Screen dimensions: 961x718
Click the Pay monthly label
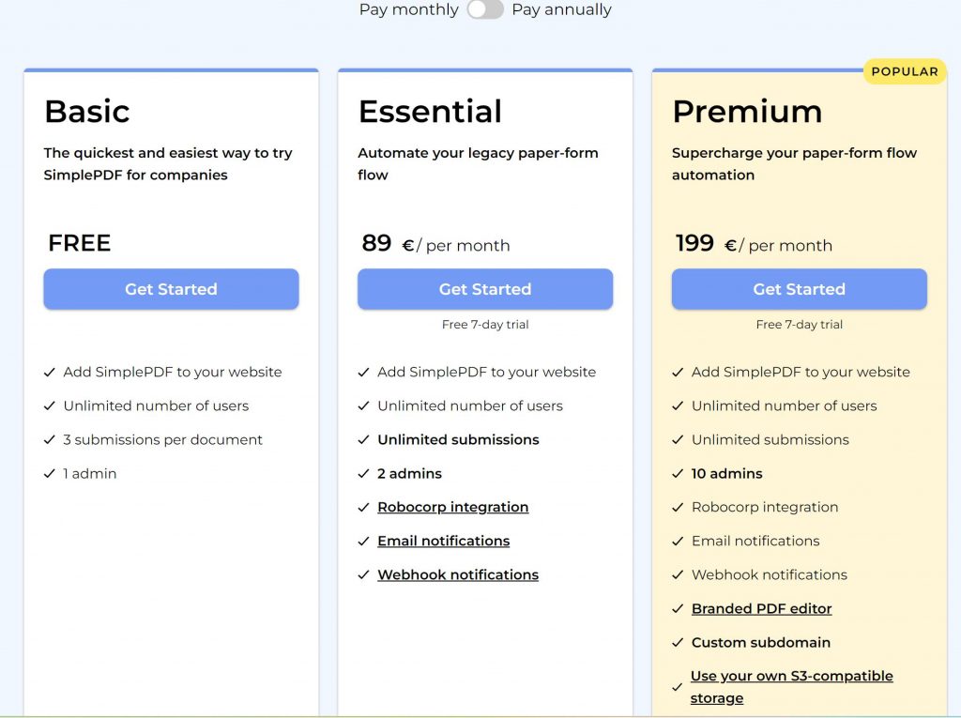click(x=408, y=9)
